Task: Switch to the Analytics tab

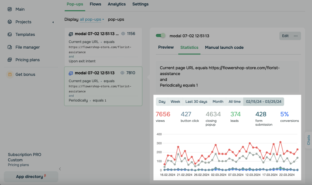Action: click(x=117, y=4)
